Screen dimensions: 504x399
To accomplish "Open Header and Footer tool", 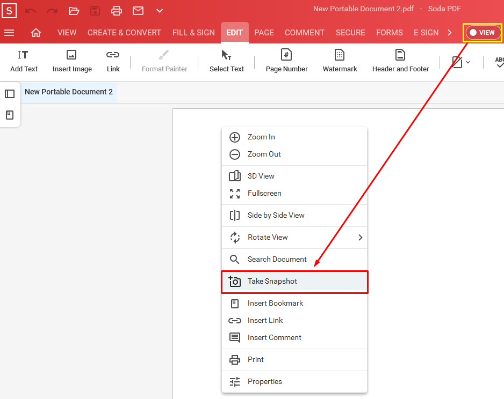I will tap(400, 60).
